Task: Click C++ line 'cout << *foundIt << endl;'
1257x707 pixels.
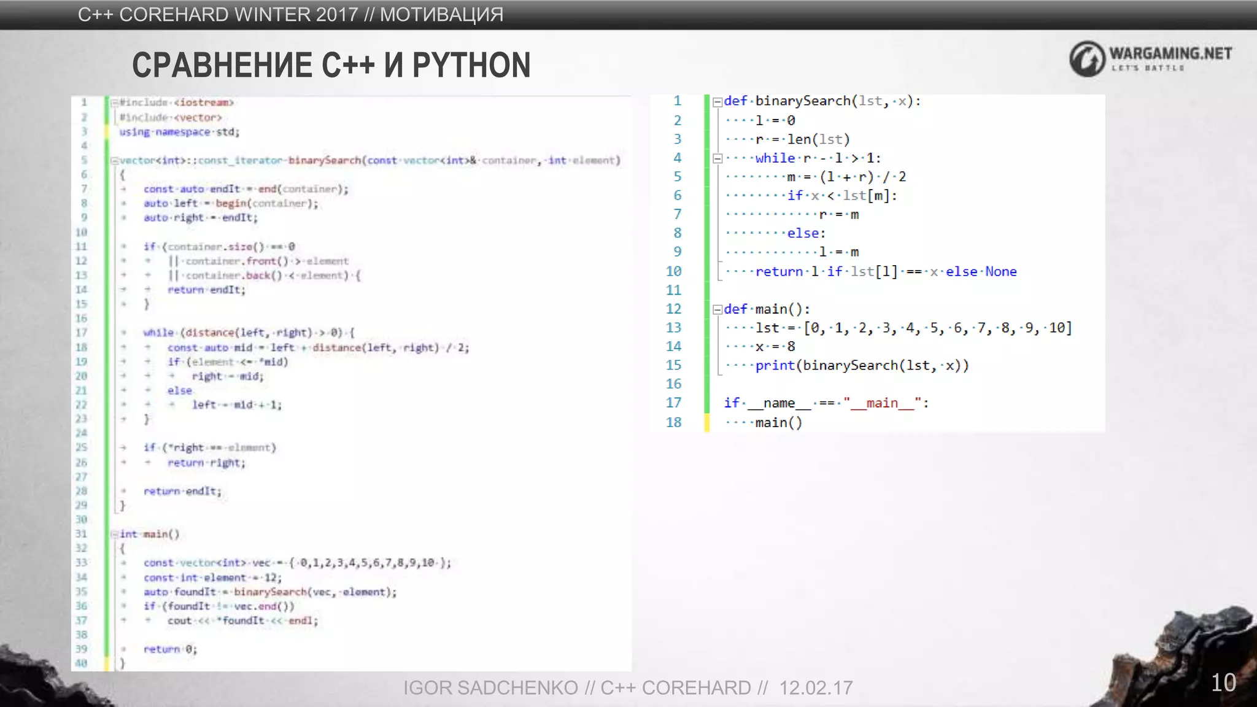Action: click(x=243, y=620)
